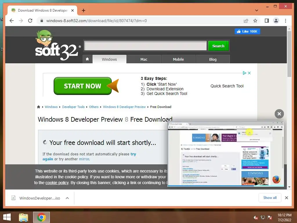Open the Windows 8 Developer Preview breadcrumb
297x223 pixels.
[124, 107]
